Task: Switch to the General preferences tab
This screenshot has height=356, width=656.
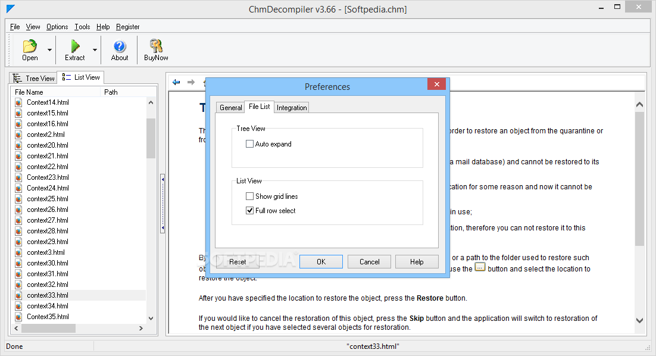Action: (x=230, y=108)
